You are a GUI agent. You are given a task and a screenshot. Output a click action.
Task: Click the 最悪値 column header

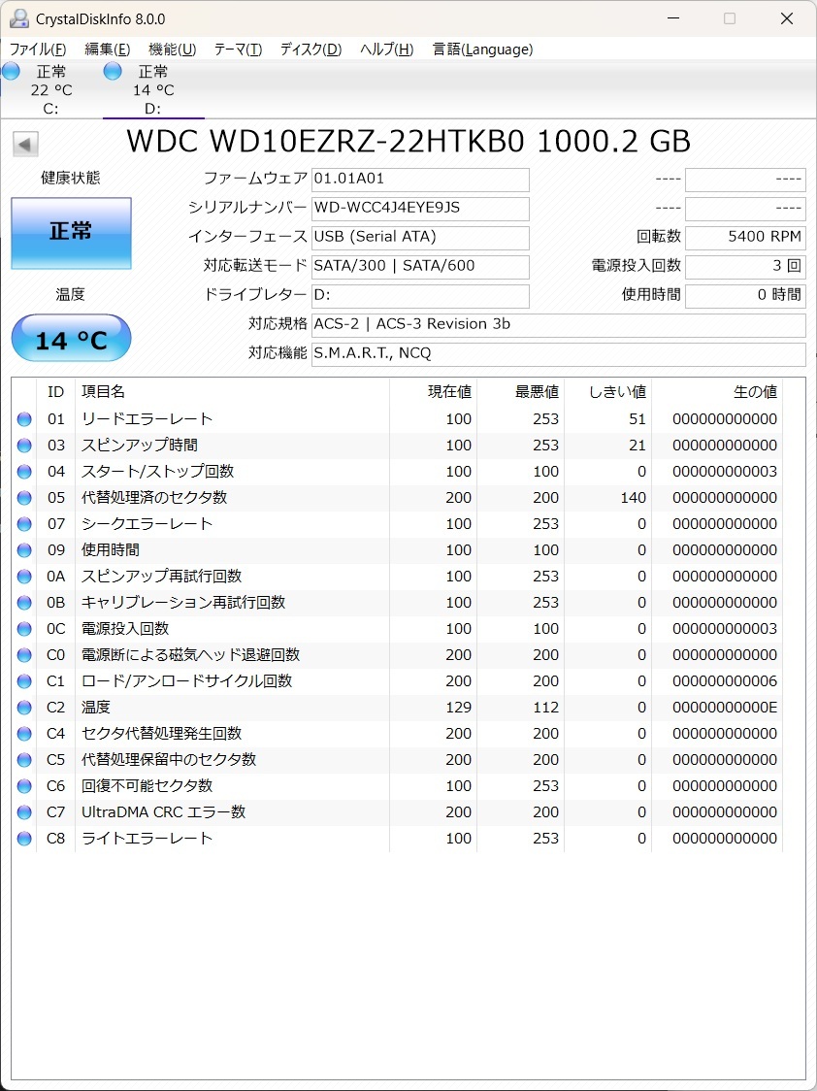(520, 392)
